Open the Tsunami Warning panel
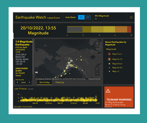This screenshot has width=147, height=123. pos(119,97)
